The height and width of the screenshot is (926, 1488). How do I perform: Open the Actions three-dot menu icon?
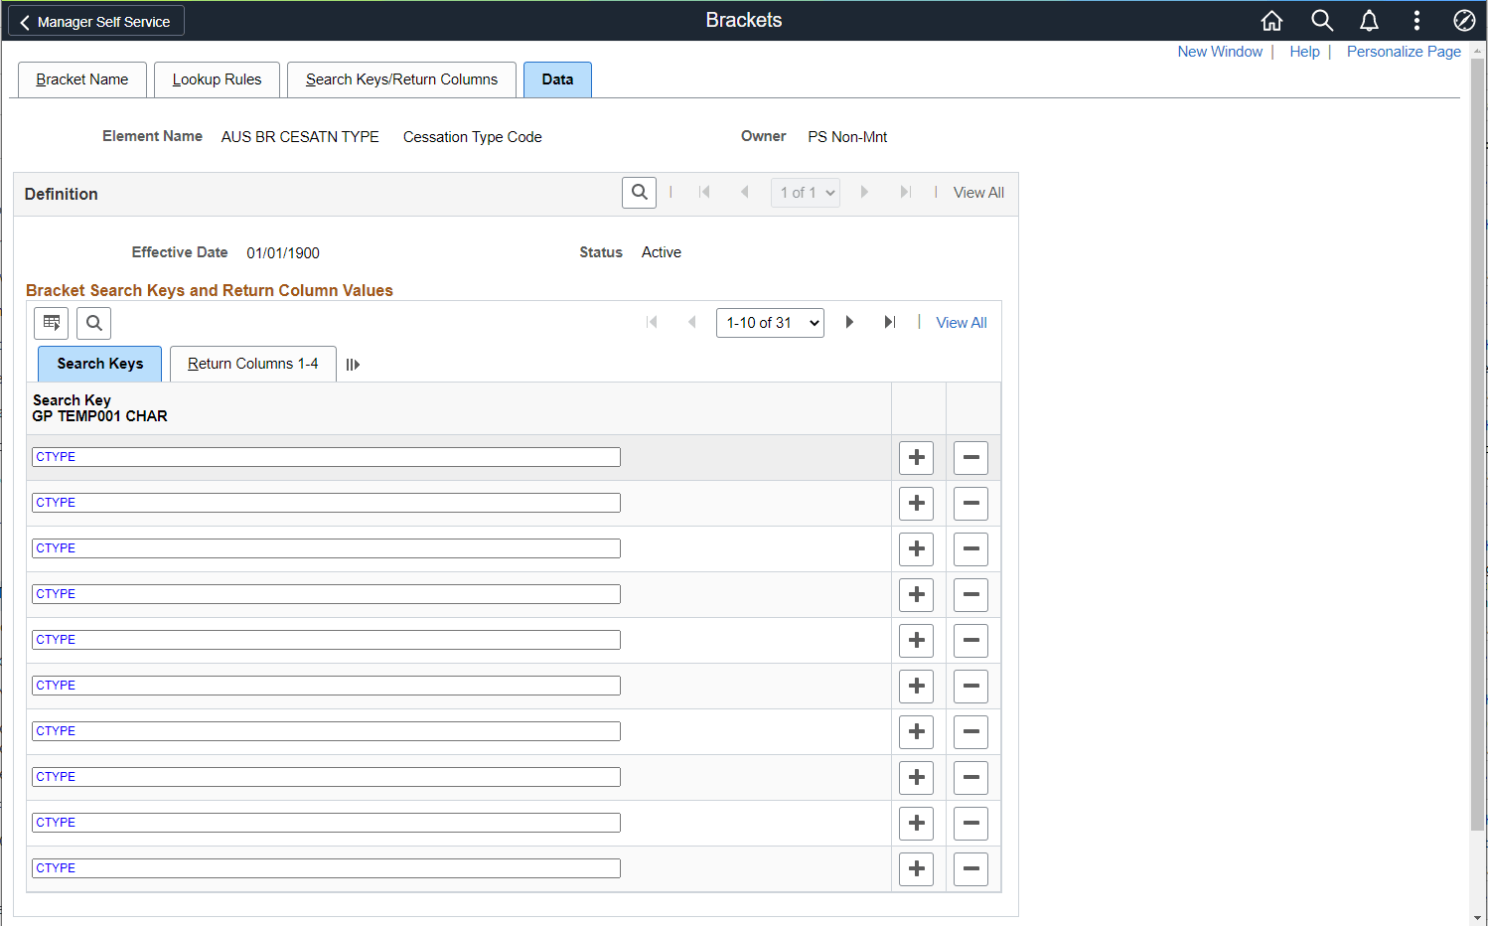pos(1416,20)
